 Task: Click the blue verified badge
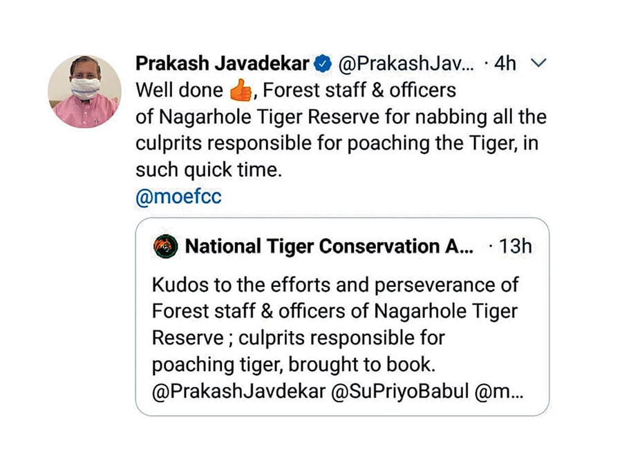click(x=323, y=65)
